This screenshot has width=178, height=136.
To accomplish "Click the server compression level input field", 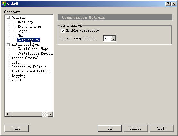I will tap(107, 38).
